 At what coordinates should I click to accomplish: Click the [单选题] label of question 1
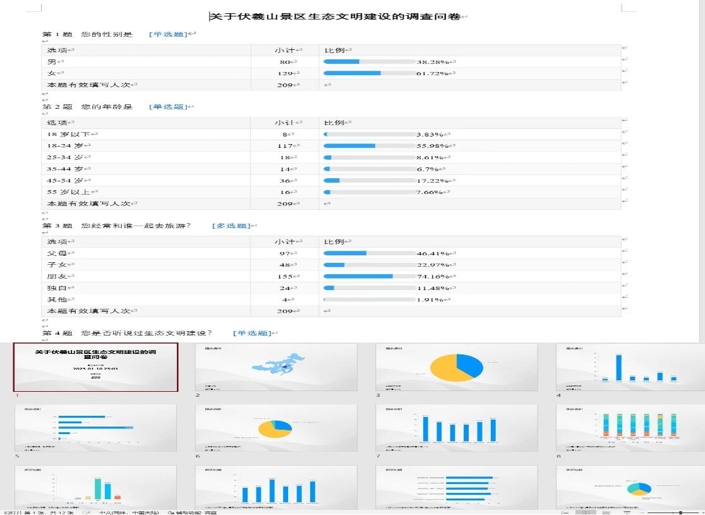point(168,34)
